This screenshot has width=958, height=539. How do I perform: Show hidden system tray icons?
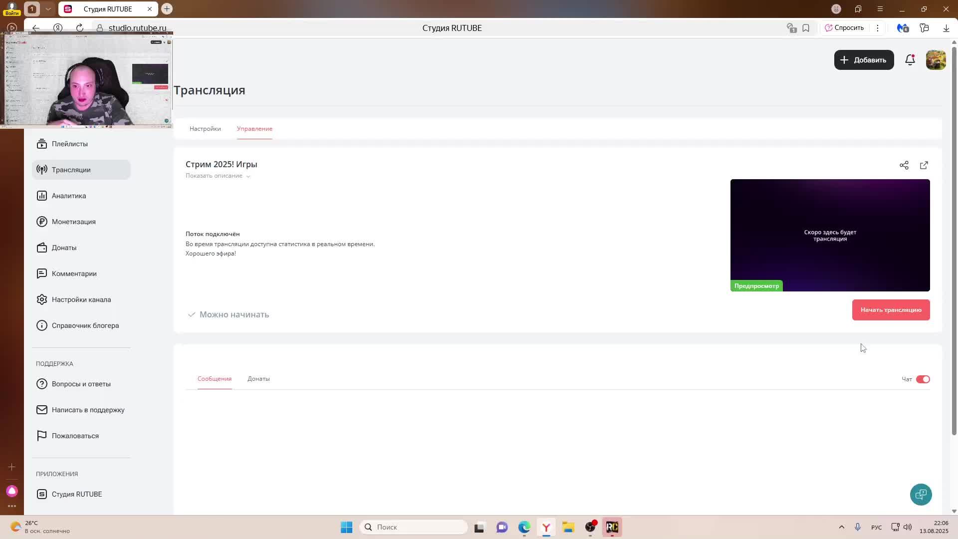[x=841, y=527]
